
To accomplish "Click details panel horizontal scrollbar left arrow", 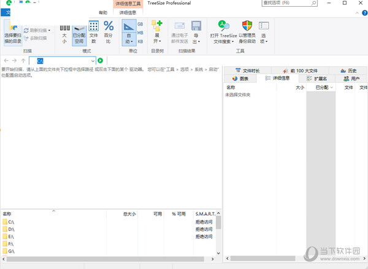I will (227, 258).
